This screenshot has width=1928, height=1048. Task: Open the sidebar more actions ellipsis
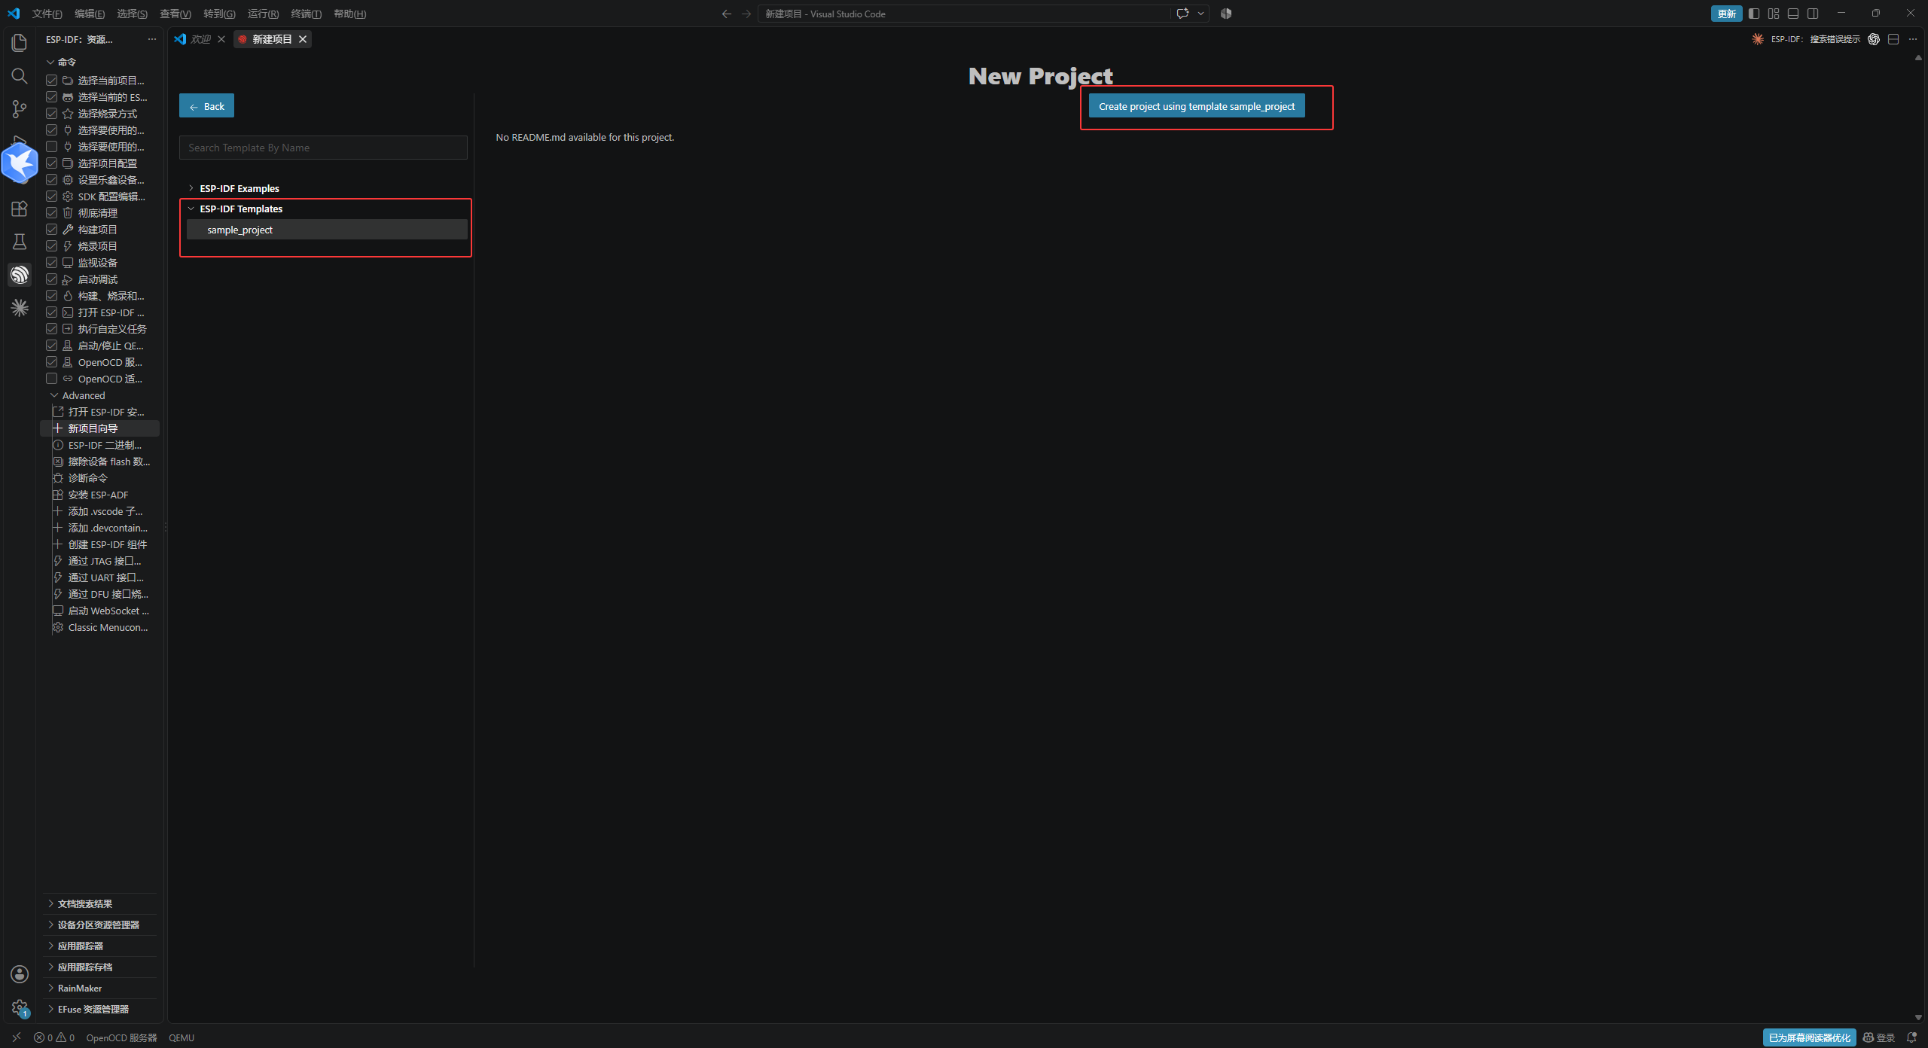(x=152, y=39)
